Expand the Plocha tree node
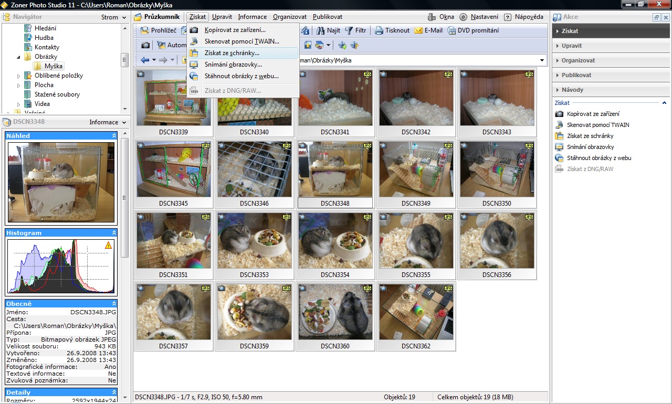This screenshot has height=404, width=672. pos(19,85)
